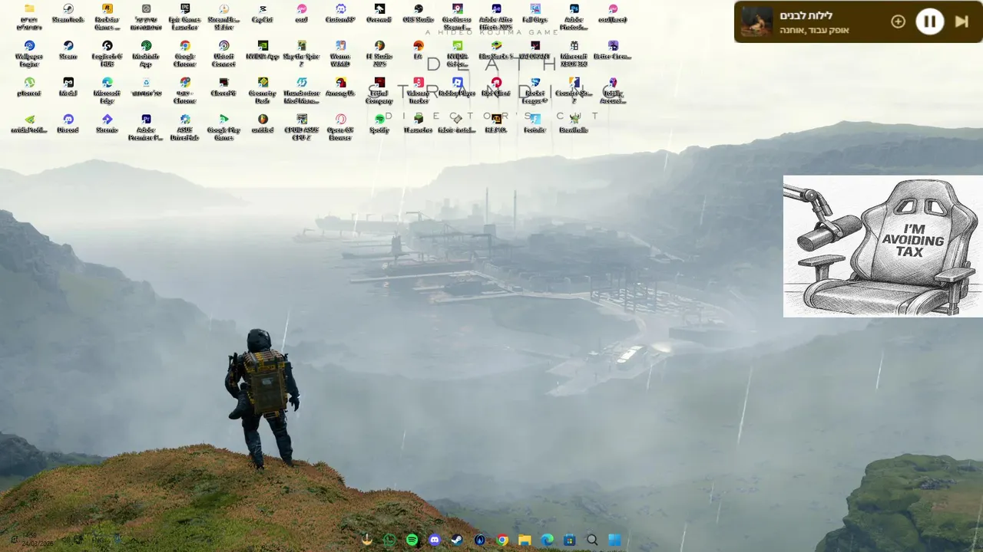Screen dimensions: 983x552
Task: Click the taskbar search magnifier
Action: coord(592,540)
